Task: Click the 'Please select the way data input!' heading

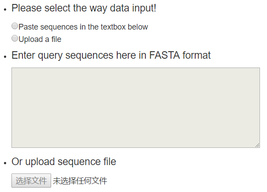Action: click(84, 8)
